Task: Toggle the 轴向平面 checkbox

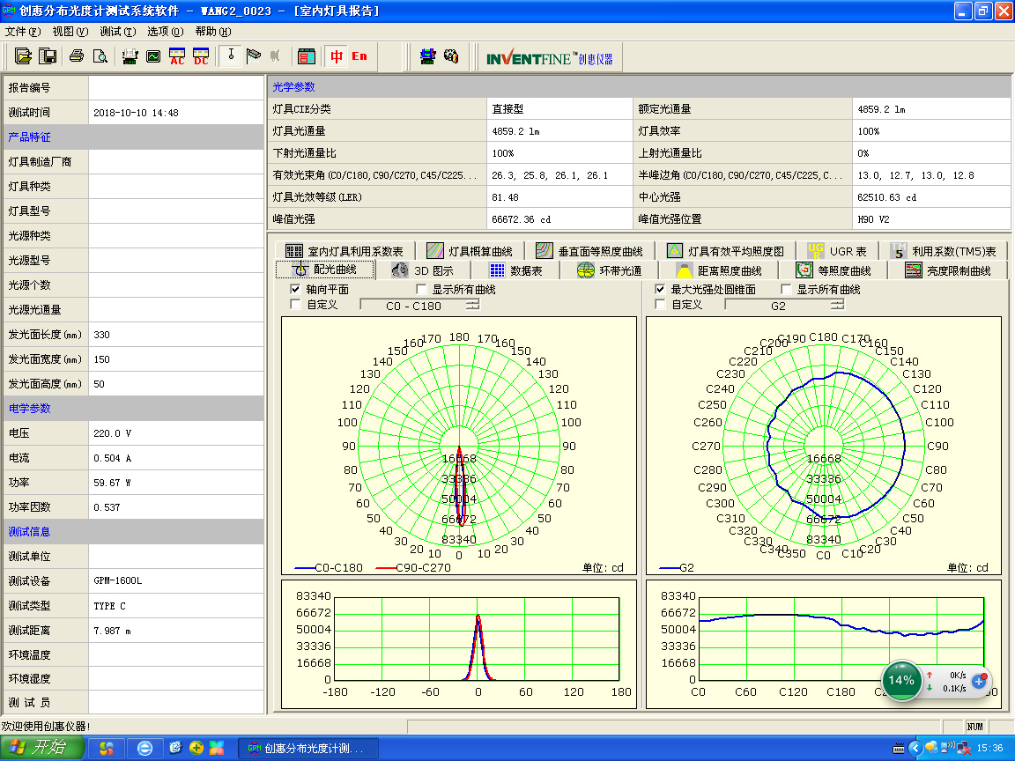Action: (296, 290)
